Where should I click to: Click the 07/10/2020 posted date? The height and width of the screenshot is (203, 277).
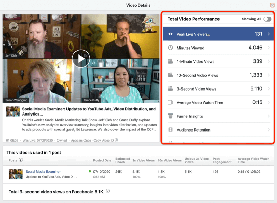coord(101,172)
